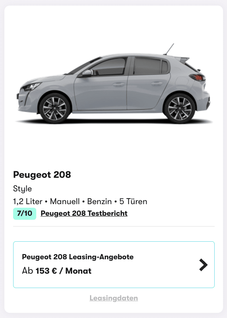Image resolution: width=227 pixels, height=318 pixels.
Task: Open the Peugeot 208 Testbericht link
Action: [84, 213]
